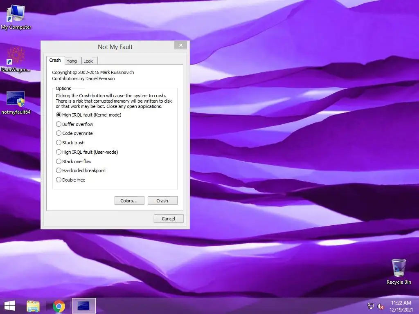The height and width of the screenshot is (314, 419).
Task: Open the network tray icon
Action: point(371,306)
